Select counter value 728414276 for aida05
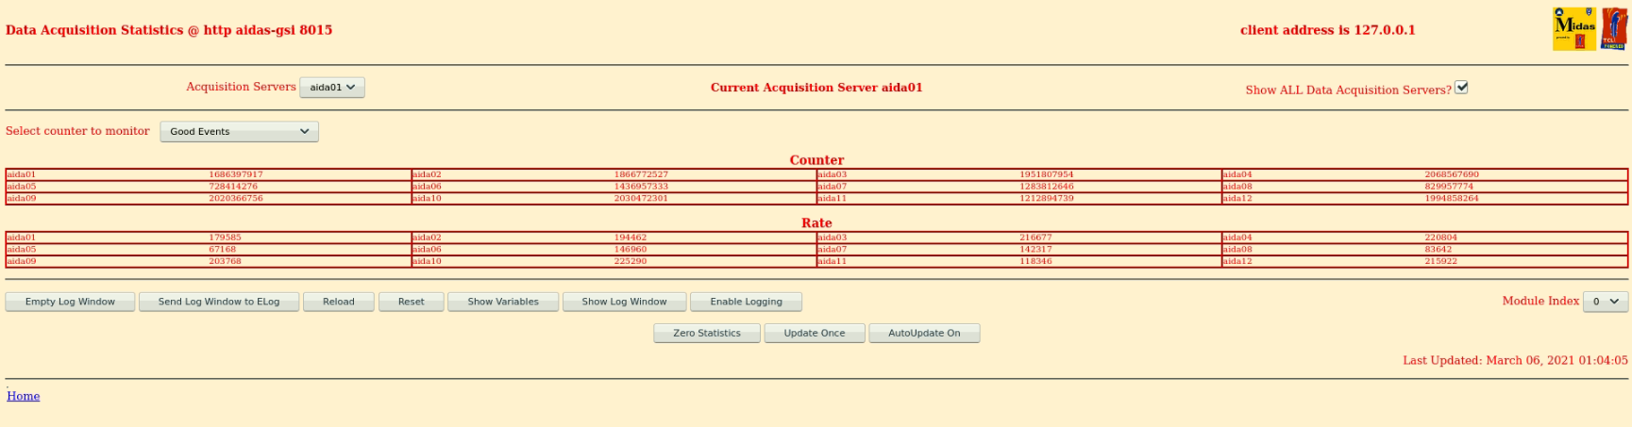 point(233,187)
